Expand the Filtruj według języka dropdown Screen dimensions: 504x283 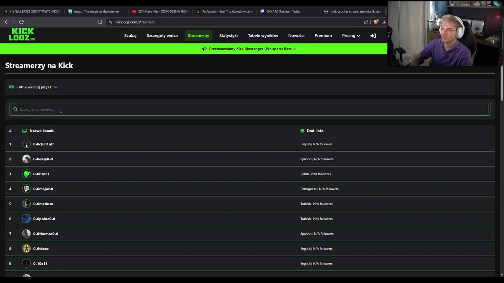(37, 87)
